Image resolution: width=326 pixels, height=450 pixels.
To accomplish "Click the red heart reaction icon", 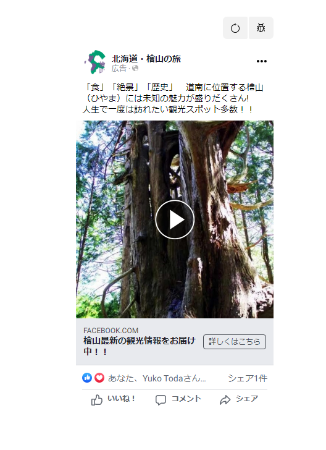I will click(x=99, y=378).
